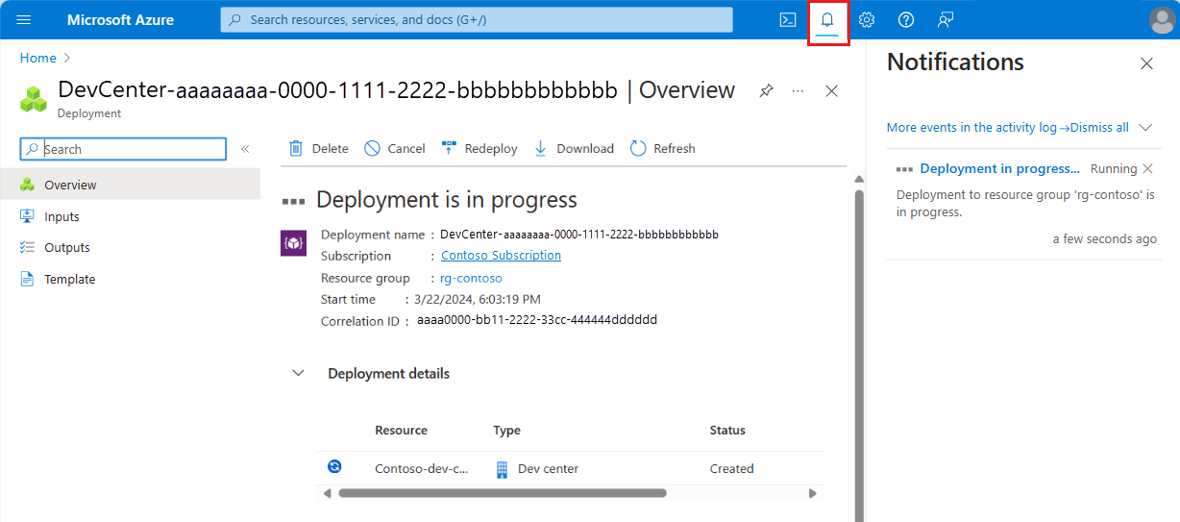The height and width of the screenshot is (522, 1180).
Task: Click the Redeploy toolbar button
Action: click(479, 148)
